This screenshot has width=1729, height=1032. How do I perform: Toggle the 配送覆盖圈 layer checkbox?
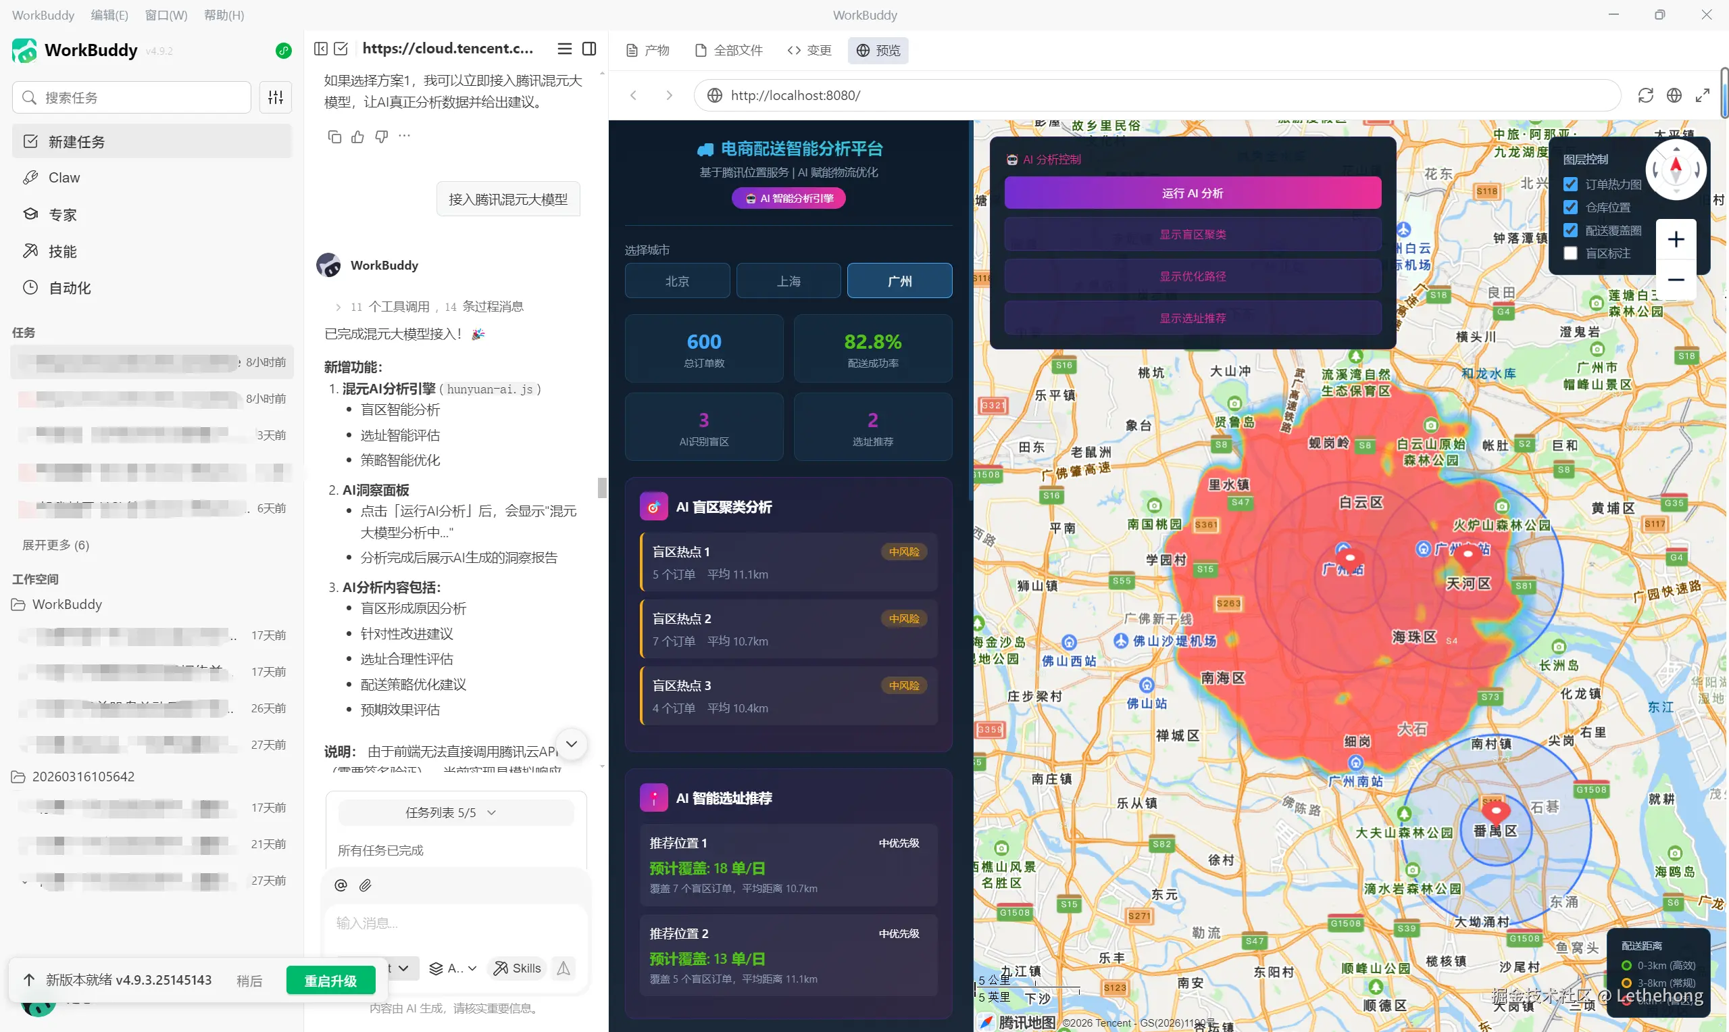[x=1570, y=230]
